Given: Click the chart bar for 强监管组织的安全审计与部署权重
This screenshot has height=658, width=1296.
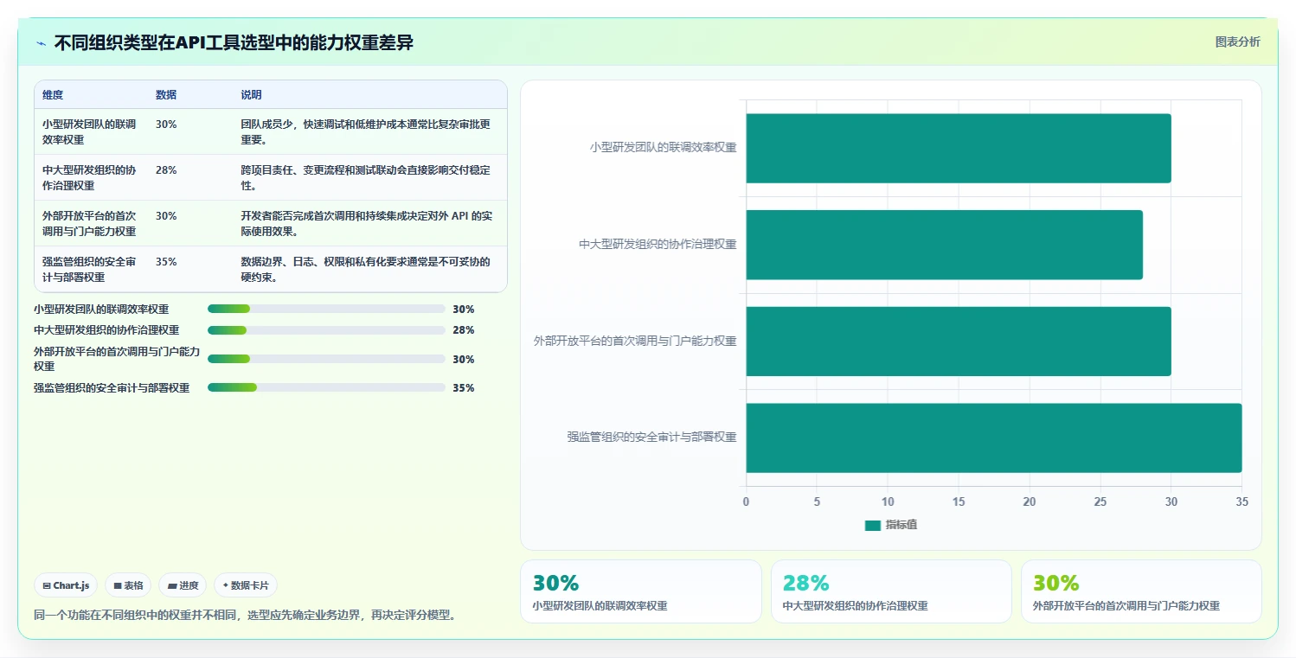Looking at the screenshot, I should pos(993,438).
